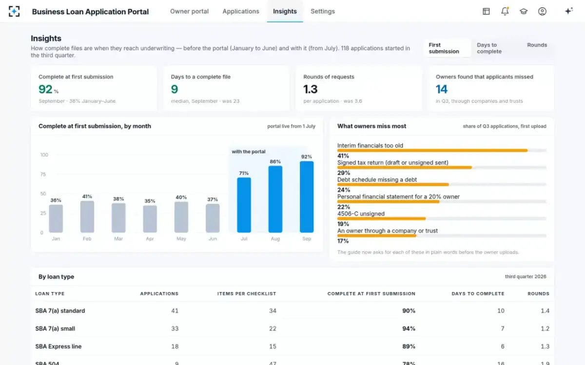Click the May bar in the chart

181,217
